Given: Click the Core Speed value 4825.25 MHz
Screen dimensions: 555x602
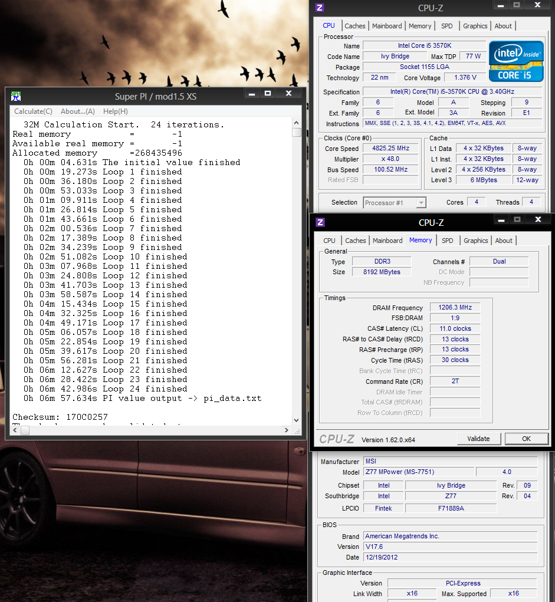Looking at the screenshot, I should click(x=390, y=148).
